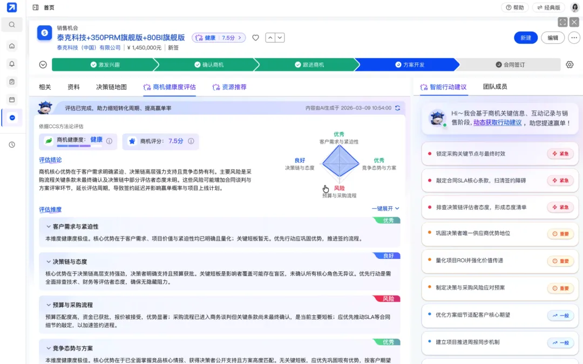Screen dimensions: 583x364
Task: Open the 团队成员 tab
Action: point(495,87)
